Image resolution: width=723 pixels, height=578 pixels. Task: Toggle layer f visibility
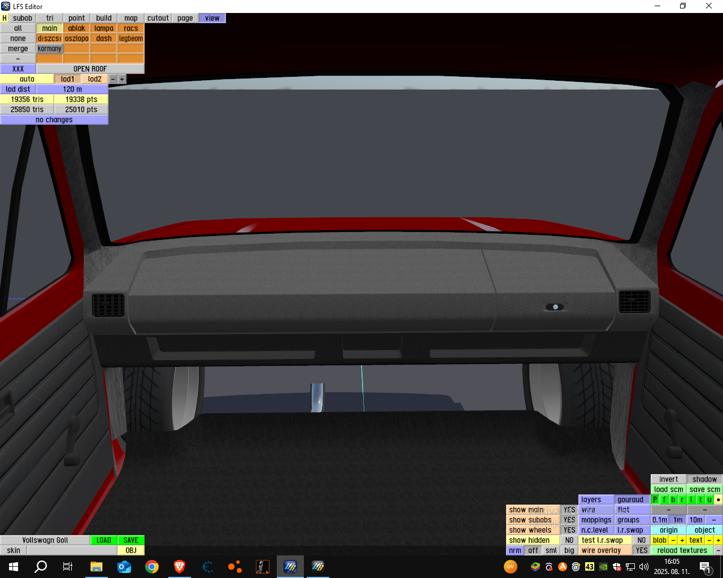tap(664, 500)
